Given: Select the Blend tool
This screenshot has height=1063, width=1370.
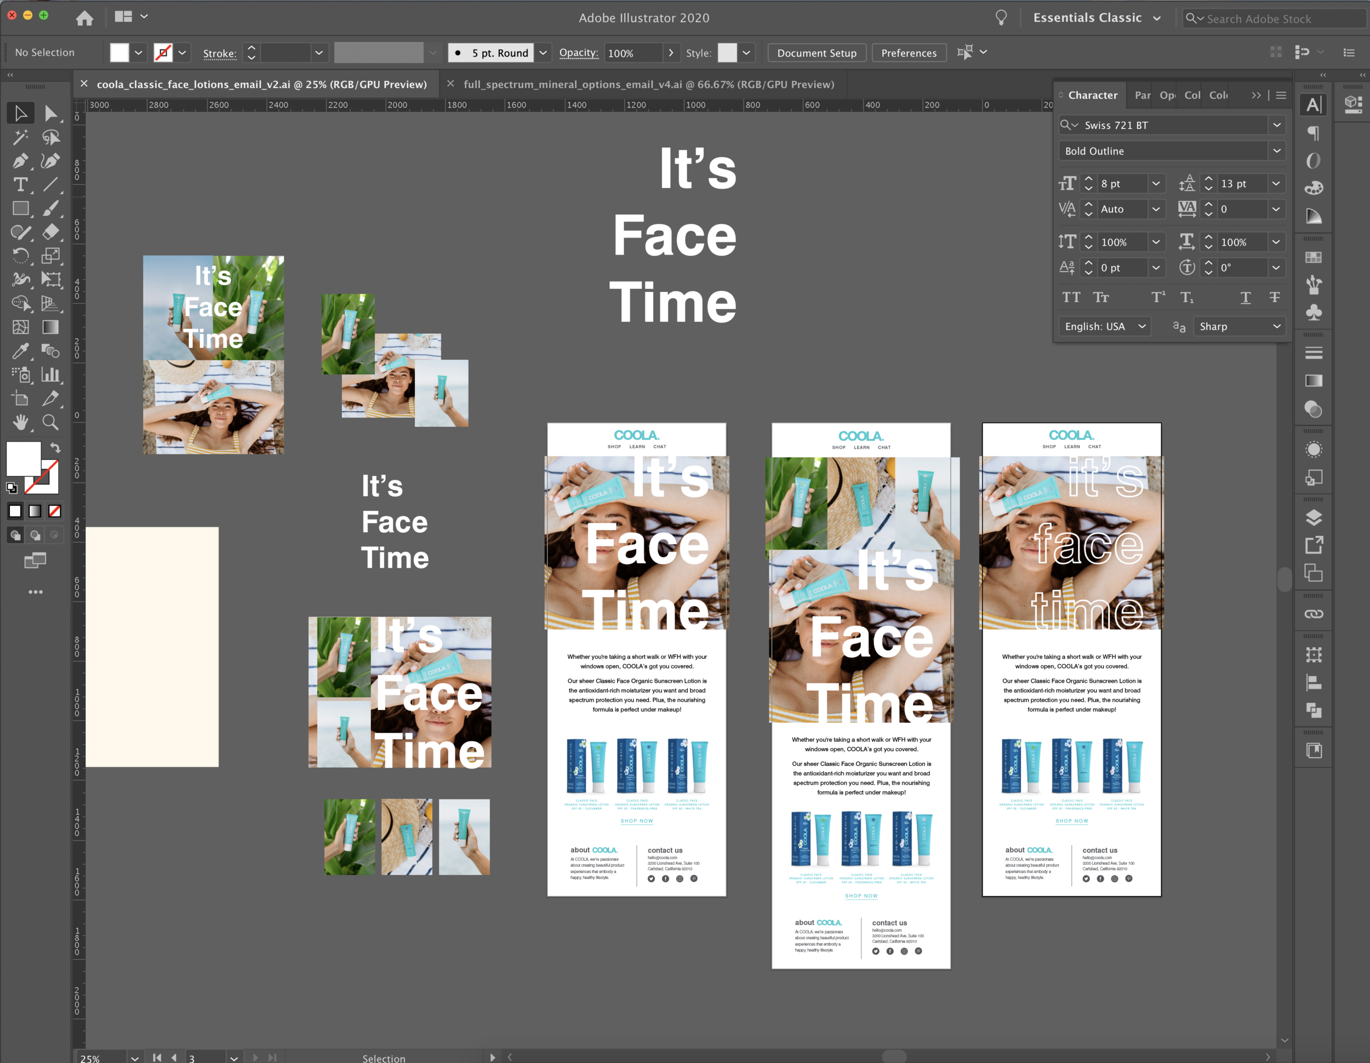Looking at the screenshot, I should [51, 351].
